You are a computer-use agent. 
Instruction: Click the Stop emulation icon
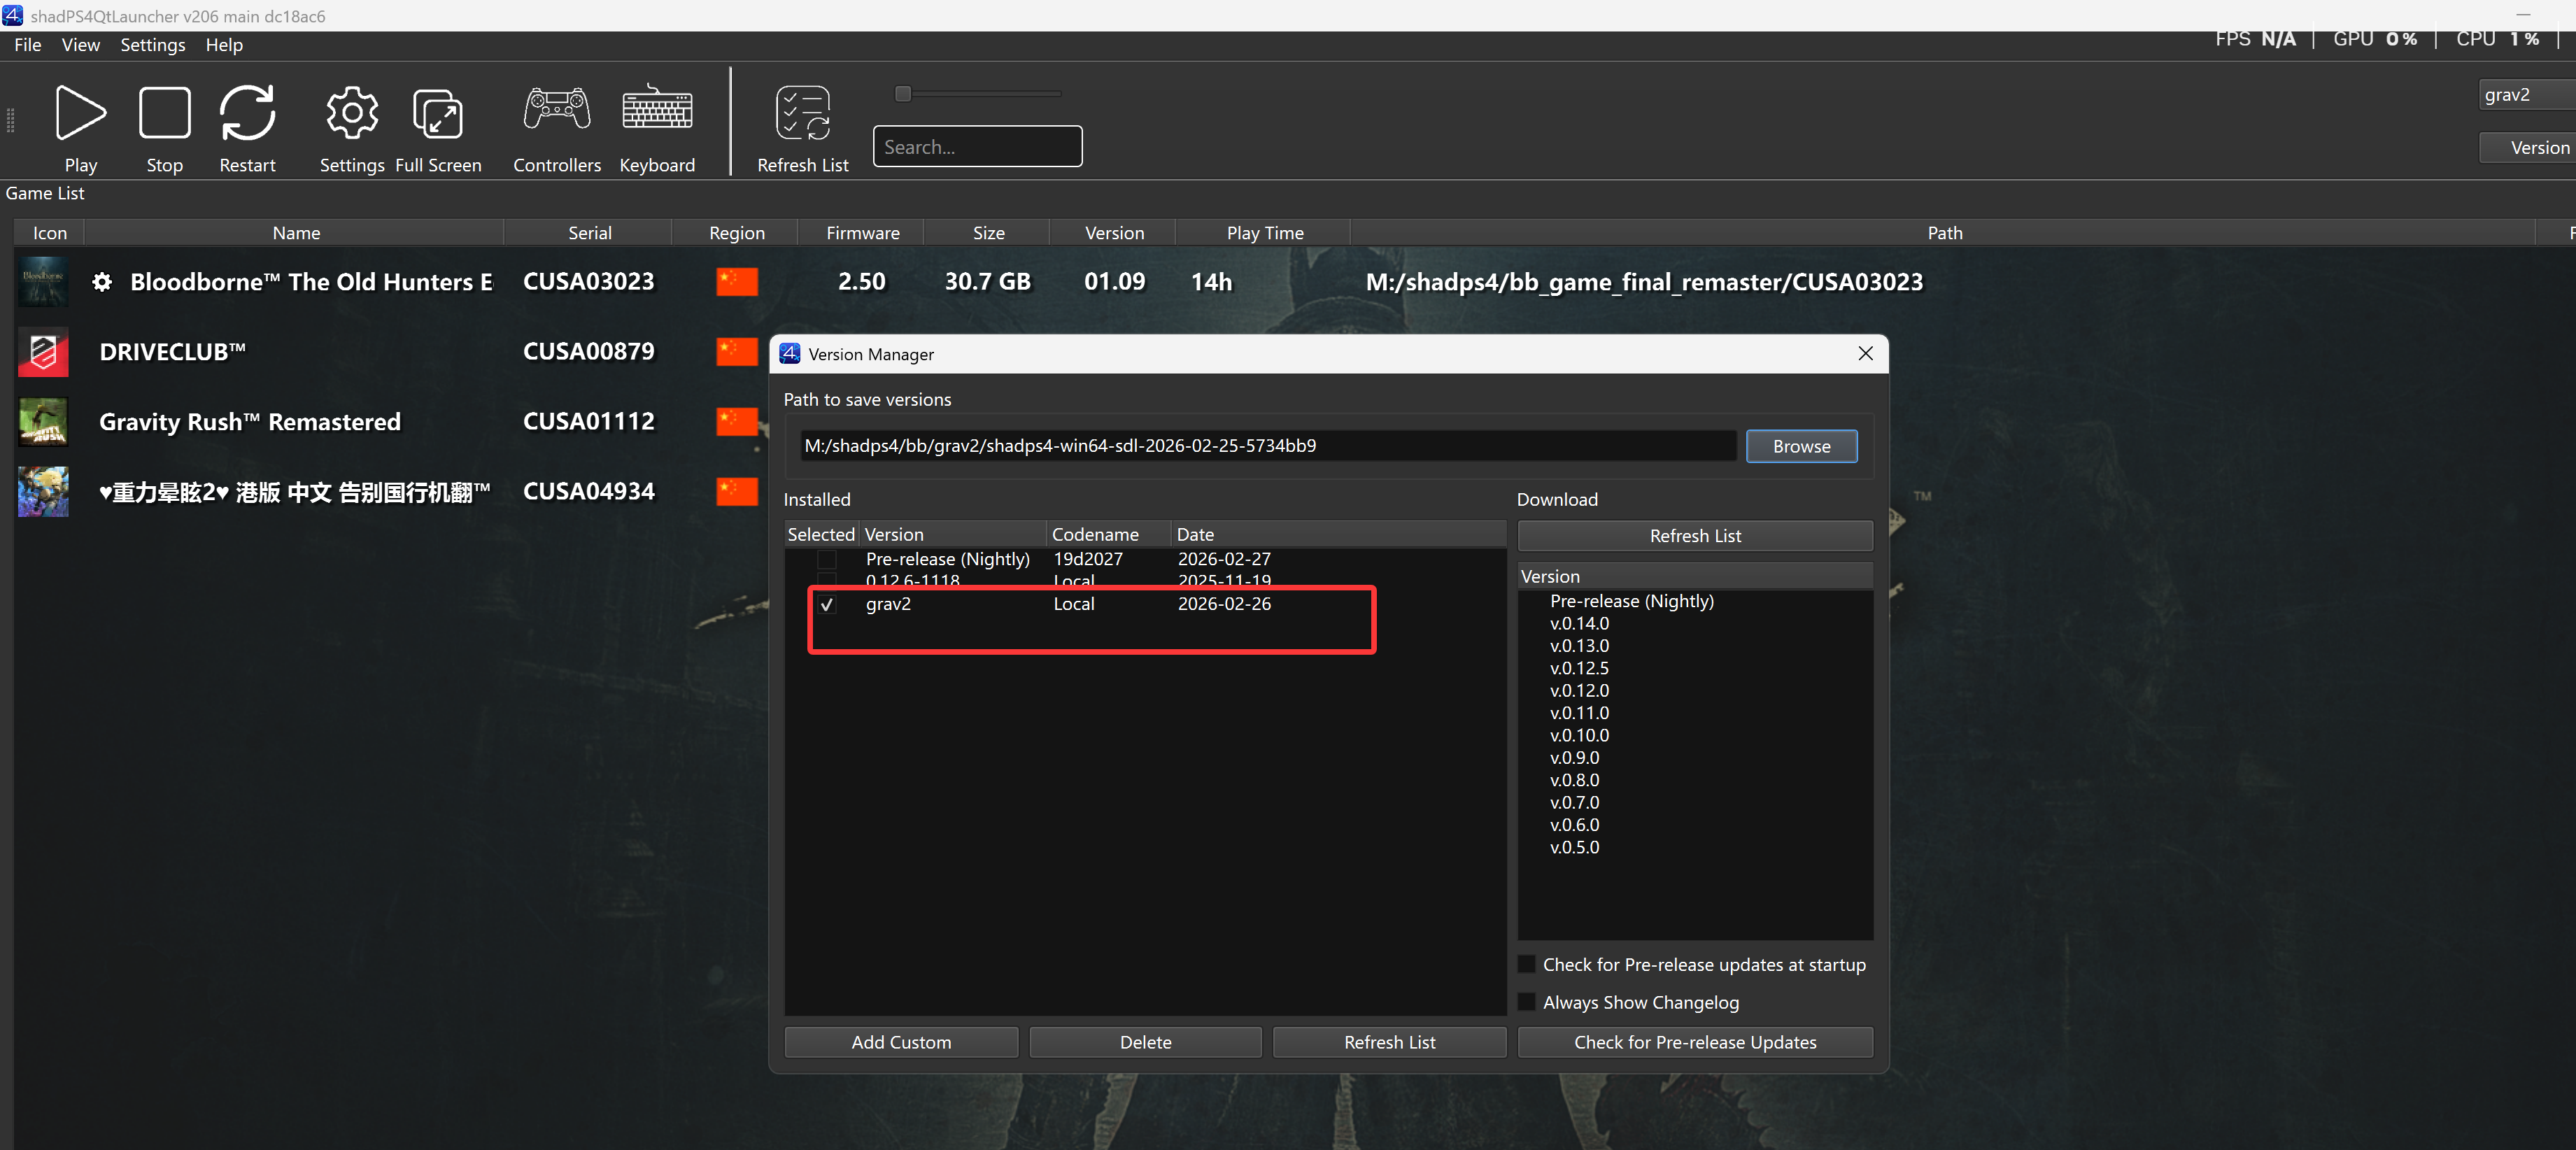click(164, 112)
